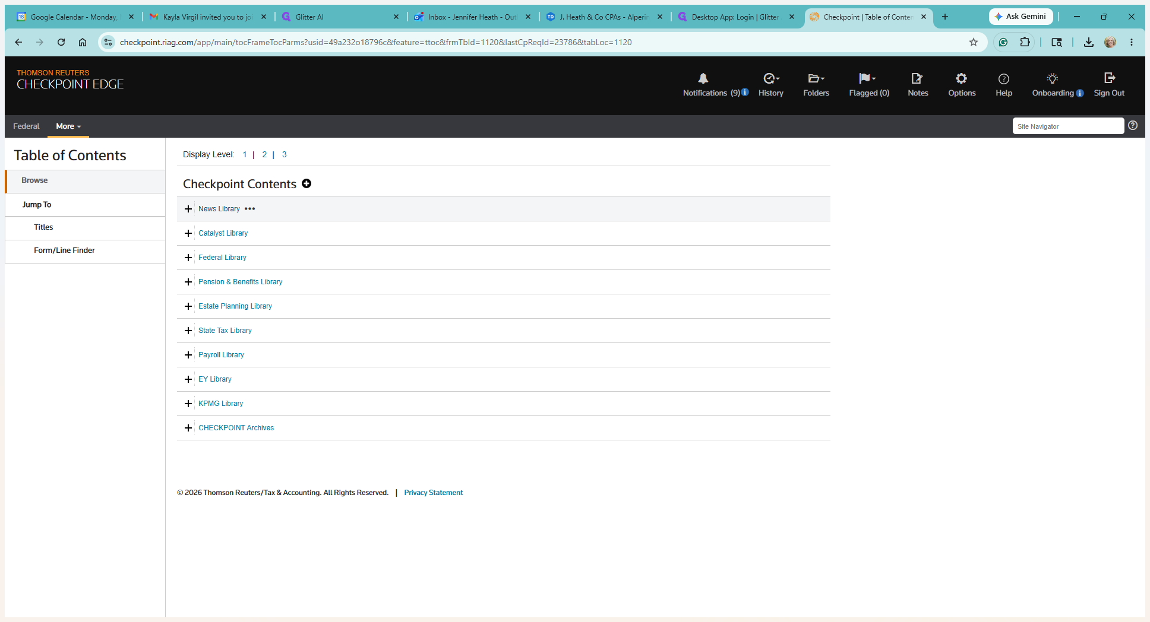
Task: Open a new browser tab
Action: coord(945,17)
